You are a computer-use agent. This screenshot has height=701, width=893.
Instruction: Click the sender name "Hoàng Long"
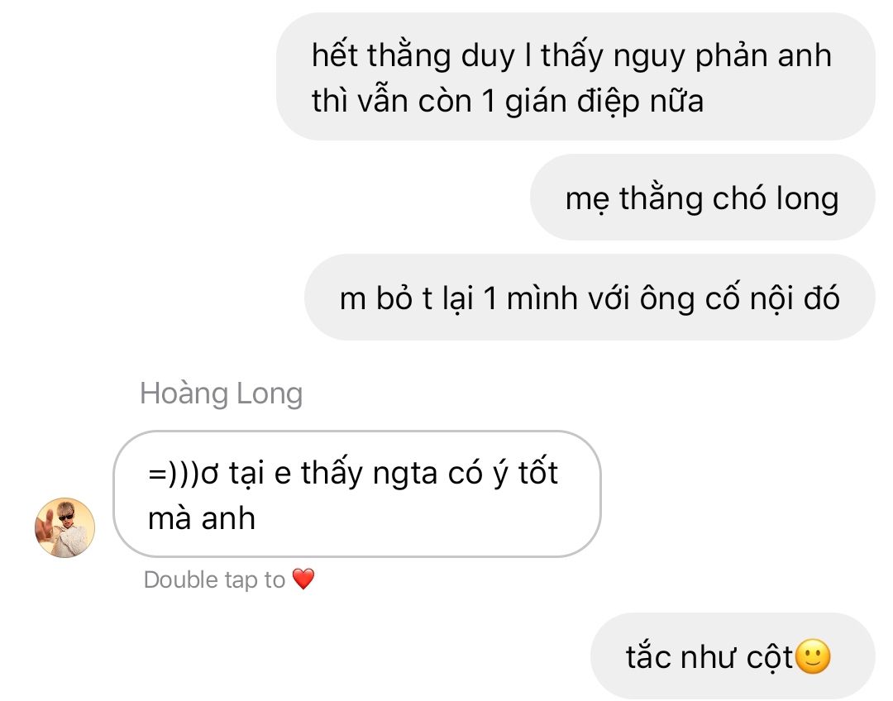pyautogui.click(x=221, y=393)
